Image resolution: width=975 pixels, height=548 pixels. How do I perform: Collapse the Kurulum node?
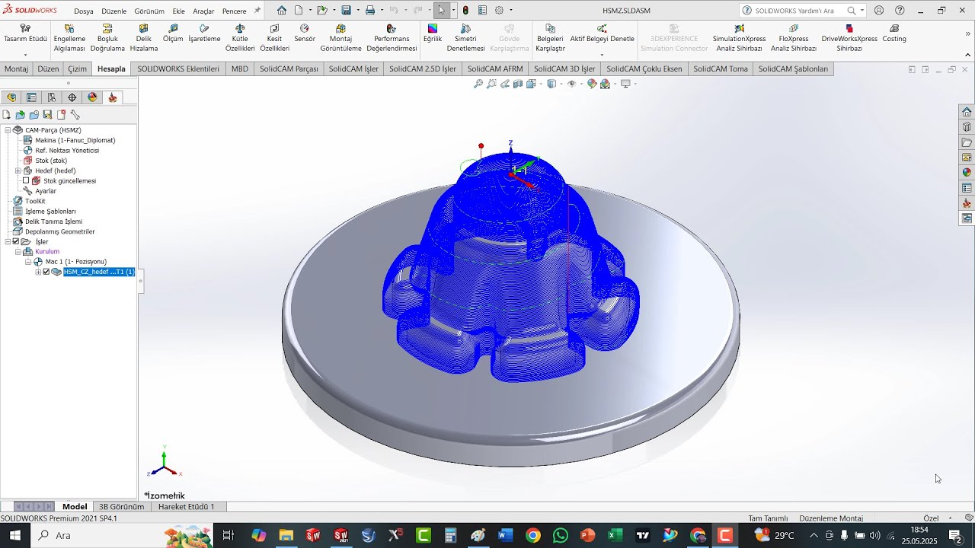18,251
